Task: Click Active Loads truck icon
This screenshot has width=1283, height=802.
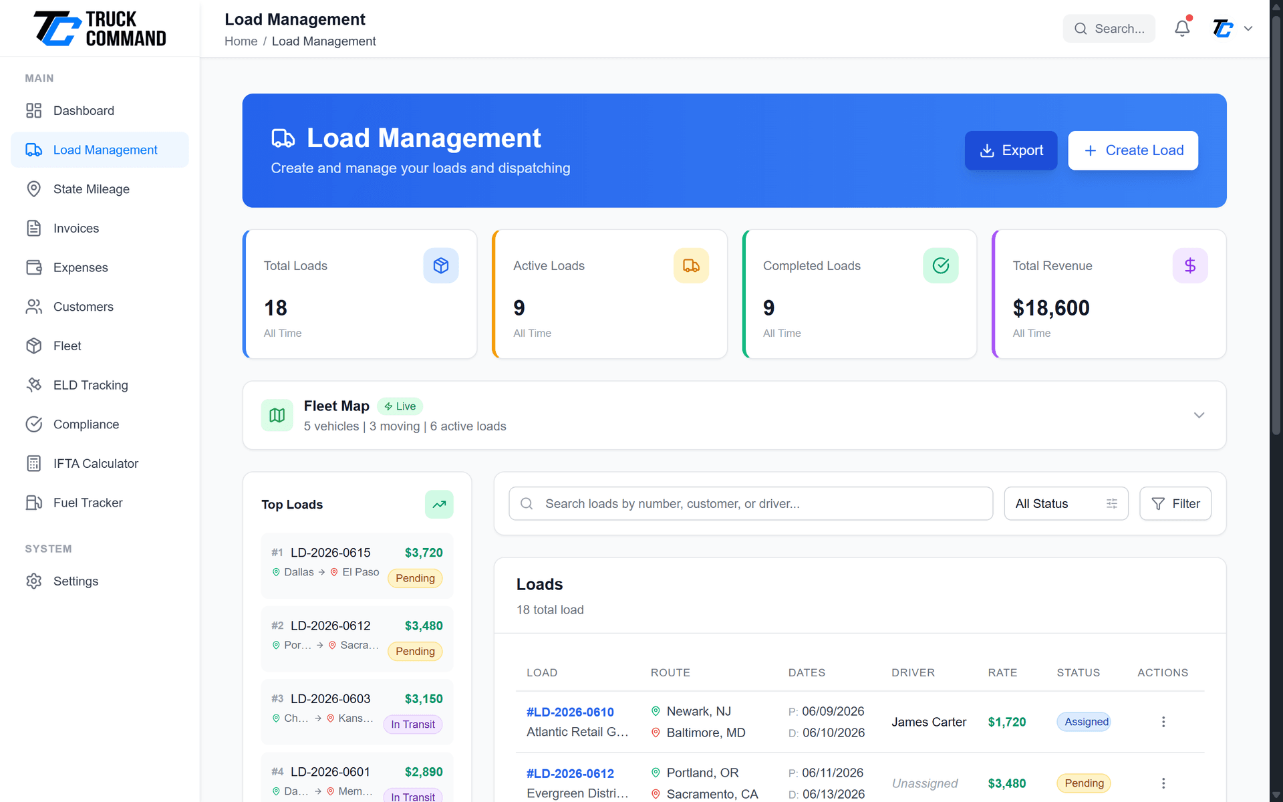Action: [691, 265]
